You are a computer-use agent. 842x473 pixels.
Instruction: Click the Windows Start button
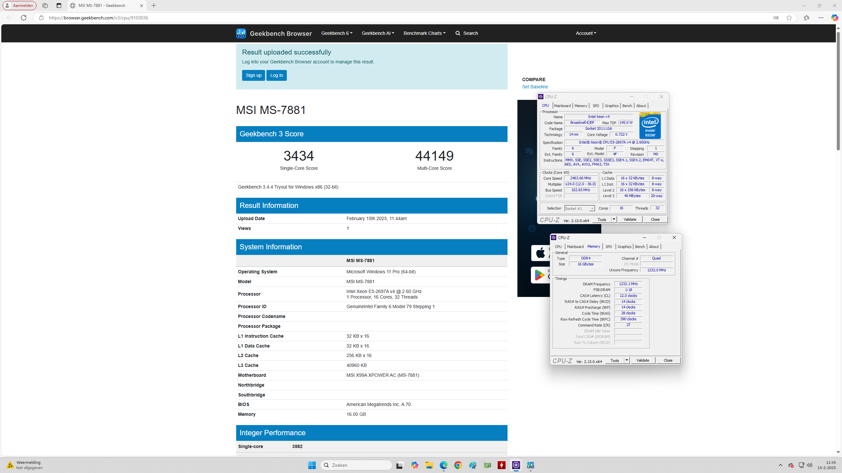tap(312, 465)
